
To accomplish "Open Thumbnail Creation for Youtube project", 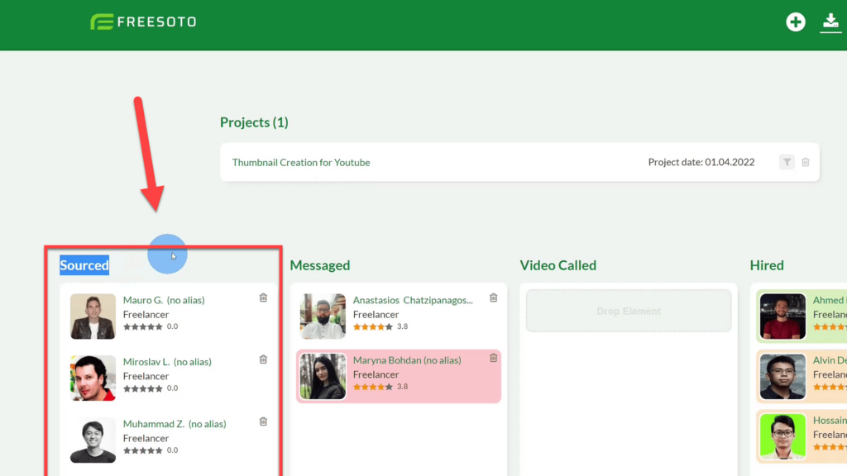I will tap(301, 163).
